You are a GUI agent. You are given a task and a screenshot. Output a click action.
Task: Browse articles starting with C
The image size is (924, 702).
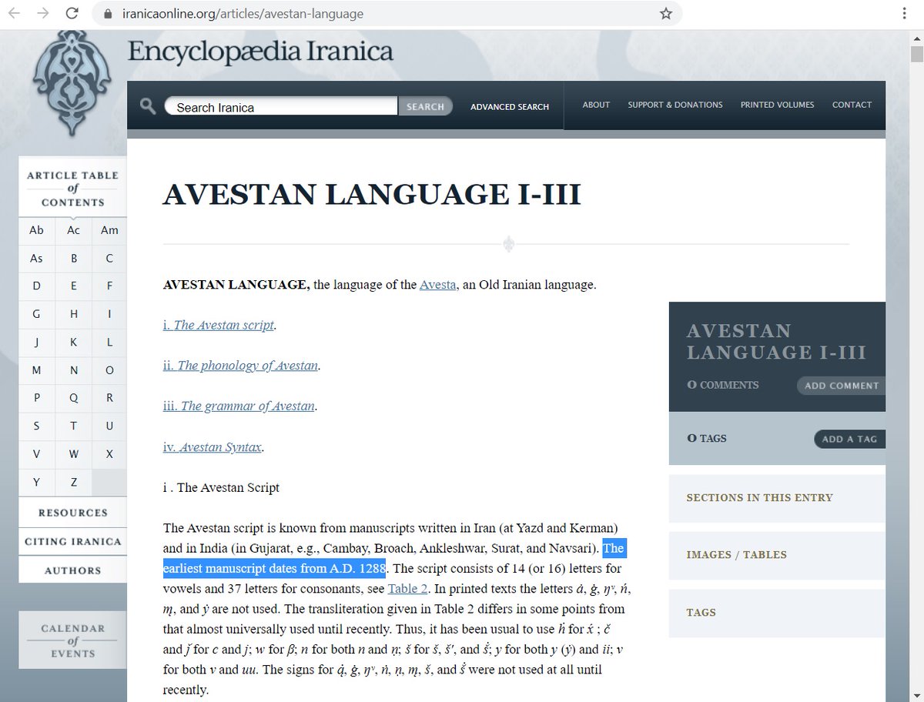click(x=109, y=259)
